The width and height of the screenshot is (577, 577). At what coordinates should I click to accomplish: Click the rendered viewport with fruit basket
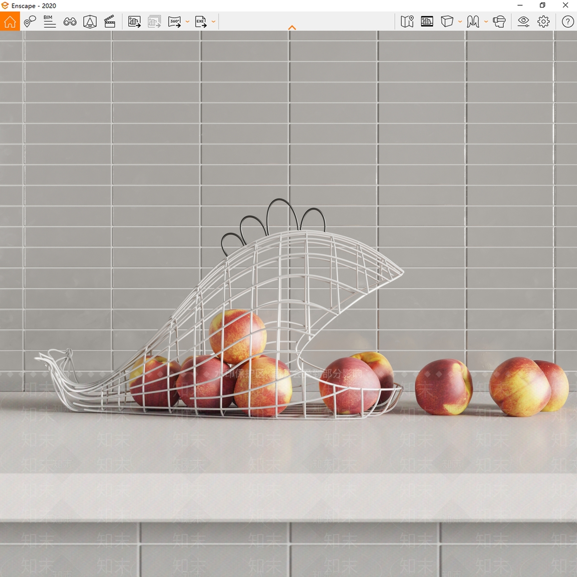pyautogui.click(x=288, y=304)
